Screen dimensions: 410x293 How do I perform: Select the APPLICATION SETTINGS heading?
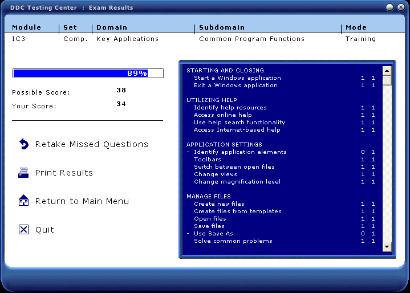tap(224, 145)
